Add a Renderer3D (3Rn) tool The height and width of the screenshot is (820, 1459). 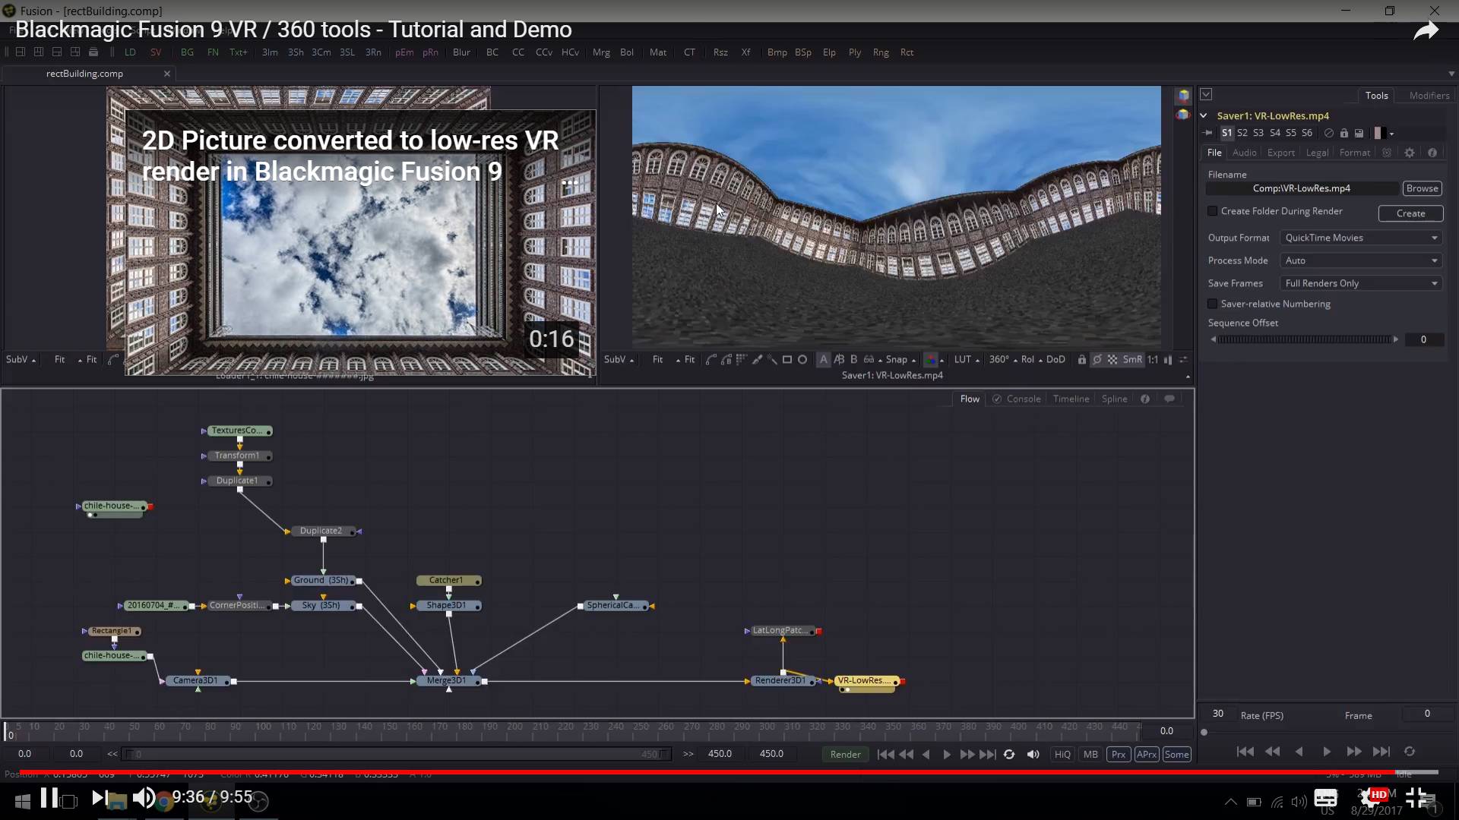pyautogui.click(x=373, y=52)
